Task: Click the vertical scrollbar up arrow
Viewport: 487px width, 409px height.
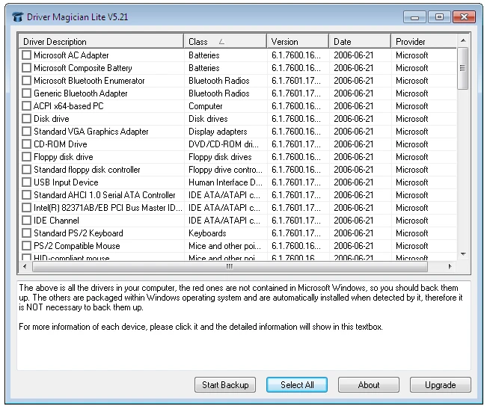Action: click(463, 40)
